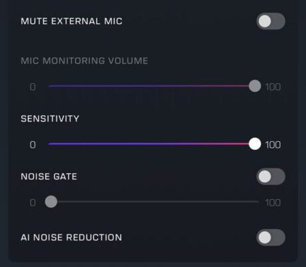Enable the Noise Gate toggle
The width and height of the screenshot is (306, 267).
tap(271, 176)
